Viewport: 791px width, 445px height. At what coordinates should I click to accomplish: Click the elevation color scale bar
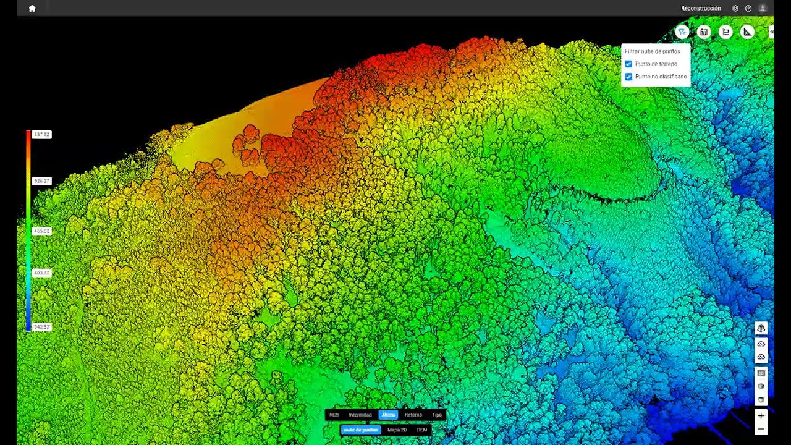click(28, 231)
